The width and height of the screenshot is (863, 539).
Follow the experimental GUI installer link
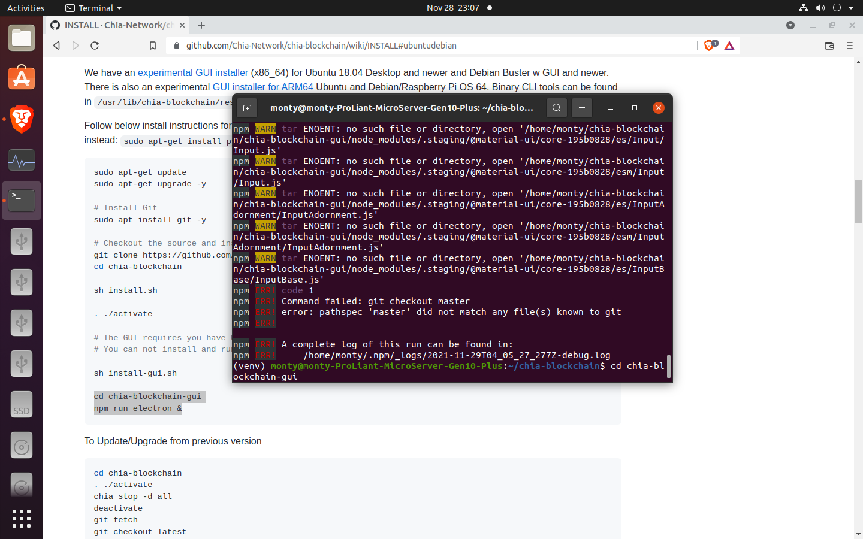(193, 72)
